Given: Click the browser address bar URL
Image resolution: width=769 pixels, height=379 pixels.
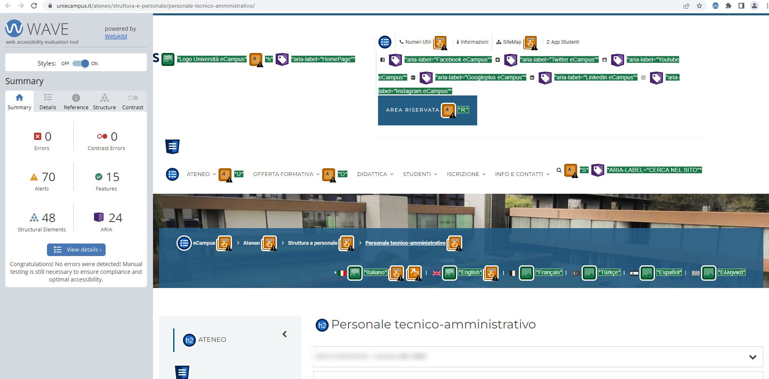Looking at the screenshot, I should 155,6.
